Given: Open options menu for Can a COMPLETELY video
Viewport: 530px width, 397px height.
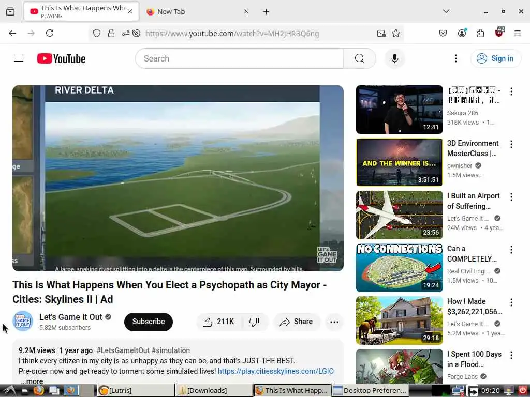Looking at the screenshot, I should [511, 250].
